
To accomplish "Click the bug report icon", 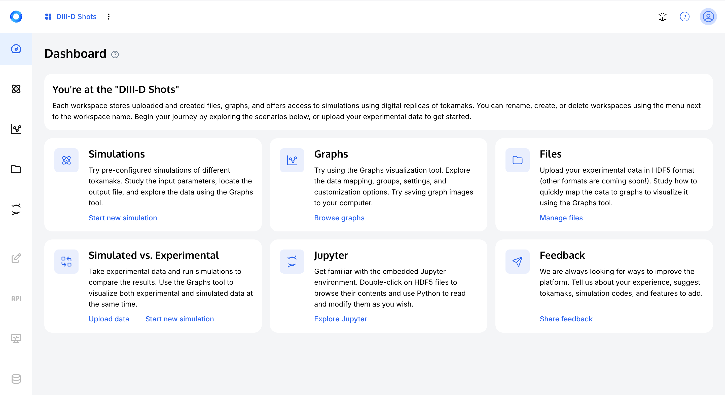I will tap(662, 17).
